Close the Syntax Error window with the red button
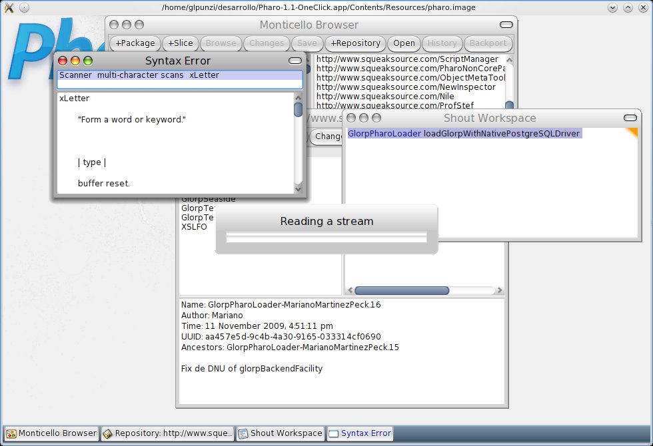The width and height of the screenshot is (653, 446). click(63, 61)
